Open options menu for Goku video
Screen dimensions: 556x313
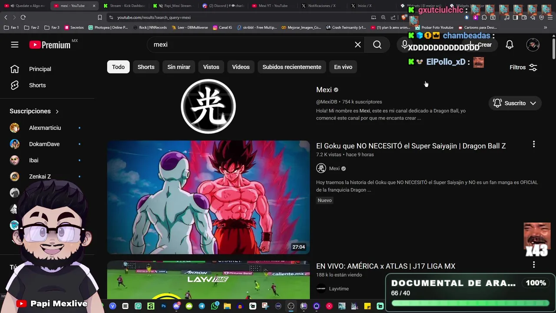(534, 144)
